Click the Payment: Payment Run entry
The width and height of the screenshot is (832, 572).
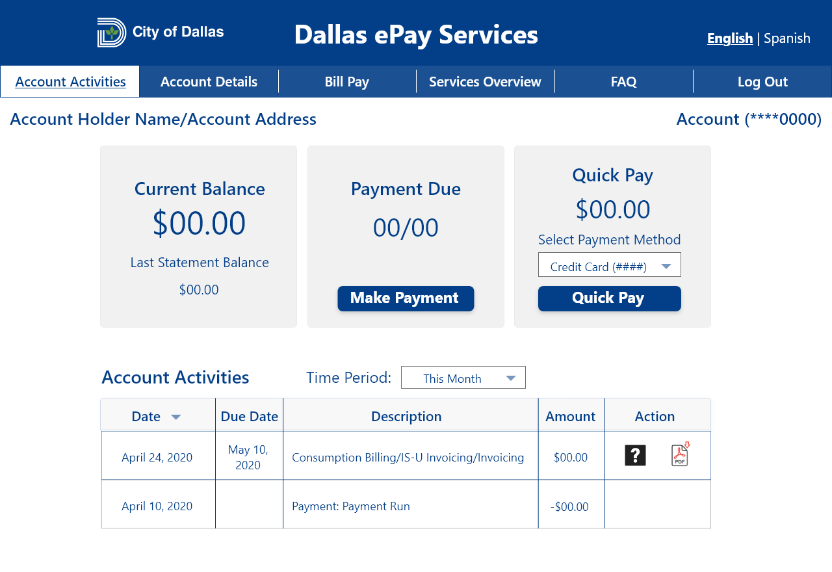click(x=350, y=506)
